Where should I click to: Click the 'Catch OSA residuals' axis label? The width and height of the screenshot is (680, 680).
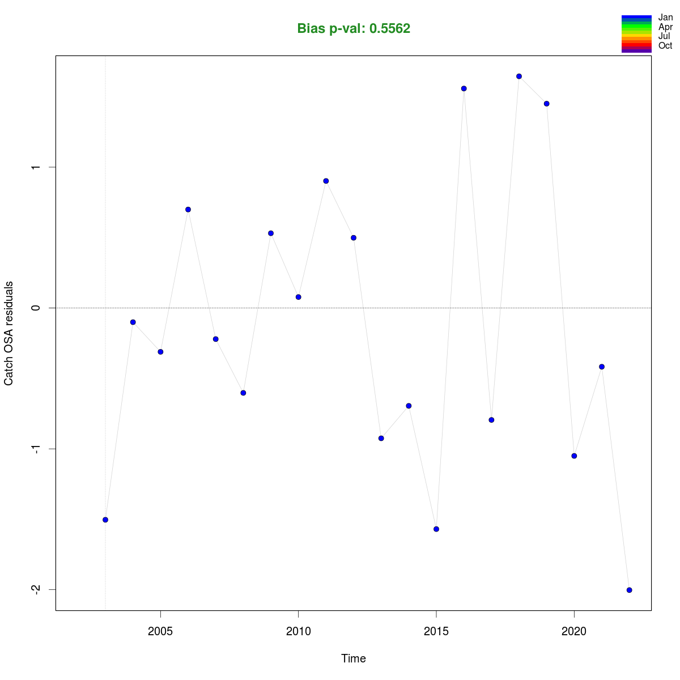tap(9, 333)
